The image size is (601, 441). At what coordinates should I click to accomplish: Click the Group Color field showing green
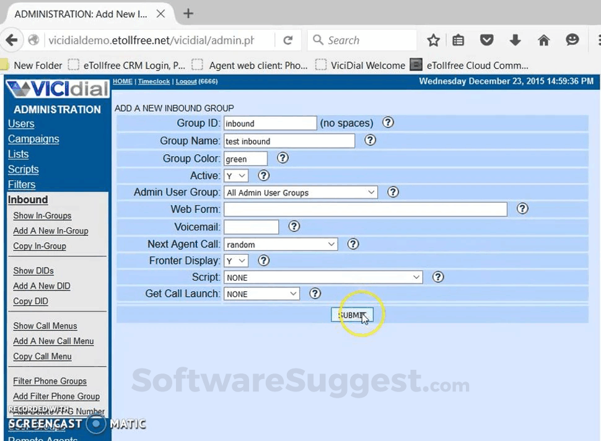click(245, 158)
